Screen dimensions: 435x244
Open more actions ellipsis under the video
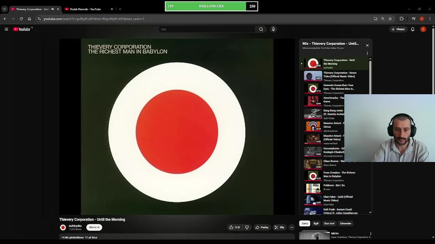click(292, 227)
